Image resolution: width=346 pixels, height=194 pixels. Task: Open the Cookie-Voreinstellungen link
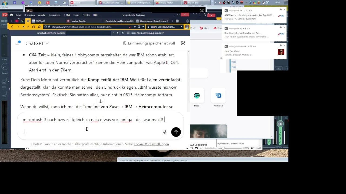(151, 144)
